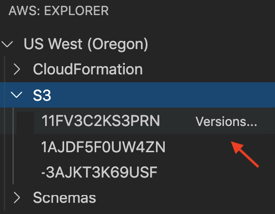Screen dimensions: 275x214
Task: Select the Schemas tree item label
Action: coord(64,197)
